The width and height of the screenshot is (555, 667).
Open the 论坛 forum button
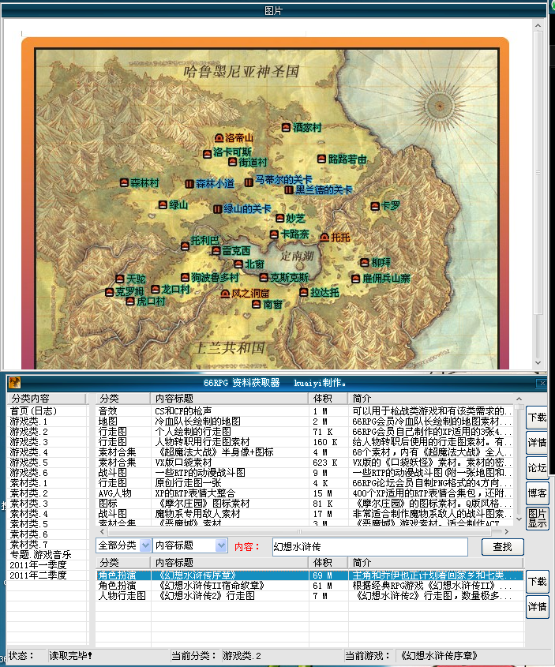click(537, 468)
